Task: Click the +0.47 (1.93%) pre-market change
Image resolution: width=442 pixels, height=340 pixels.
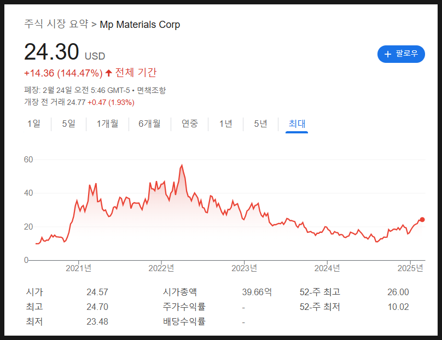Action: click(111, 102)
